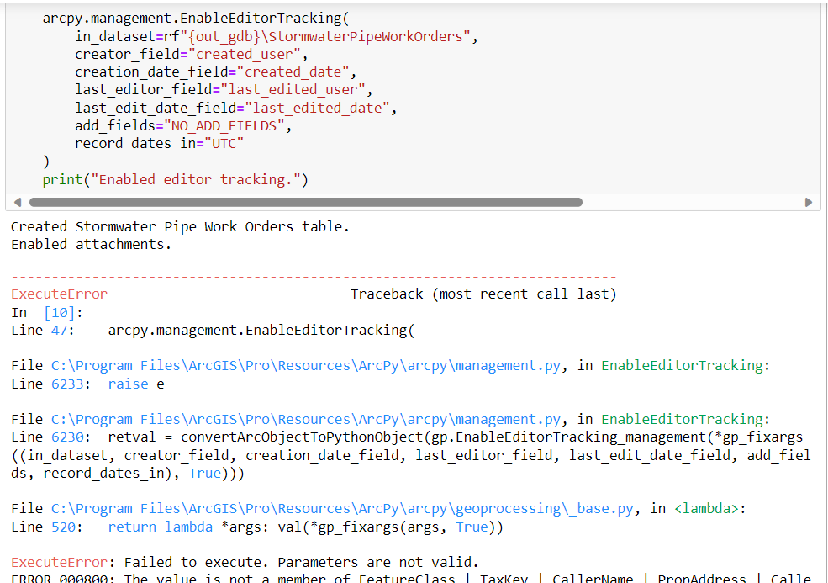Click the scrollbar's left arrow
Screen dimensions: 828x583
click(17, 202)
